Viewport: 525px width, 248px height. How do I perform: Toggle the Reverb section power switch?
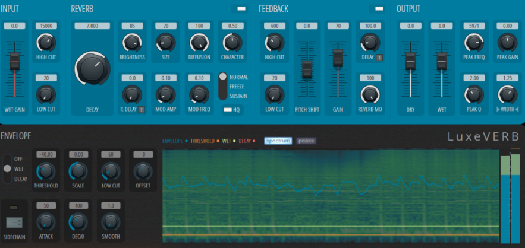241,9
